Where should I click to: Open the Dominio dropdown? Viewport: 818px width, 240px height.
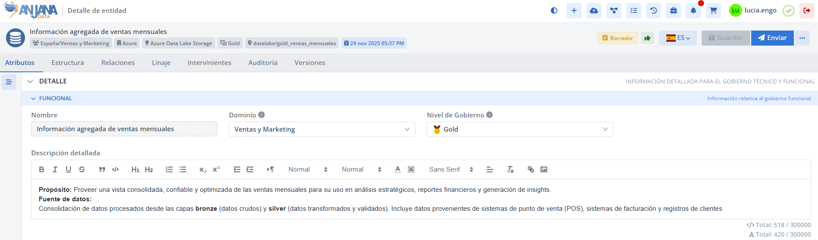(x=322, y=129)
